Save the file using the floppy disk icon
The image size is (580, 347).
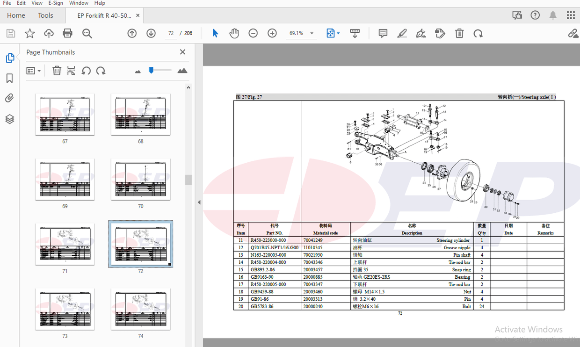(x=10, y=33)
